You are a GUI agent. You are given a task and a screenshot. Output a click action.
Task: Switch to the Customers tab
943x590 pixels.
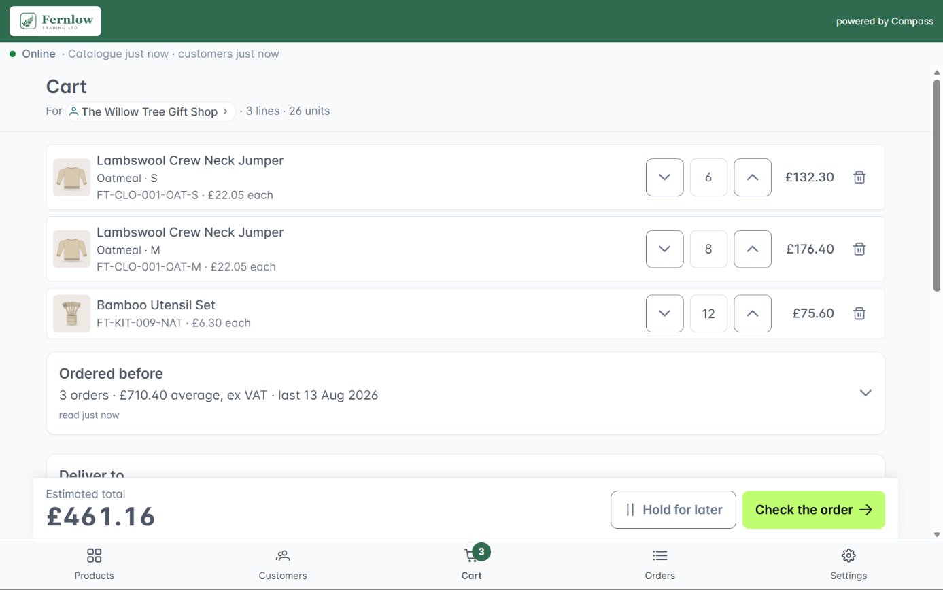coord(283,565)
